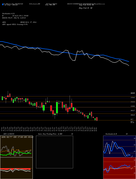Click the 119.63 price axis label
The height and width of the screenshot is (179, 136).
(133, 98)
